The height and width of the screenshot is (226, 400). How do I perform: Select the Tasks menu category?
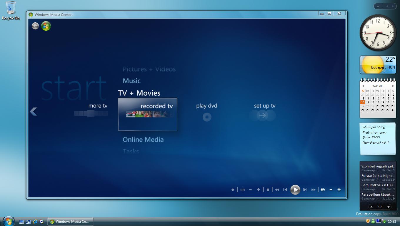(x=131, y=151)
